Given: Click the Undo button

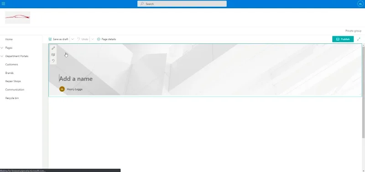Looking at the screenshot, I should tap(83, 39).
